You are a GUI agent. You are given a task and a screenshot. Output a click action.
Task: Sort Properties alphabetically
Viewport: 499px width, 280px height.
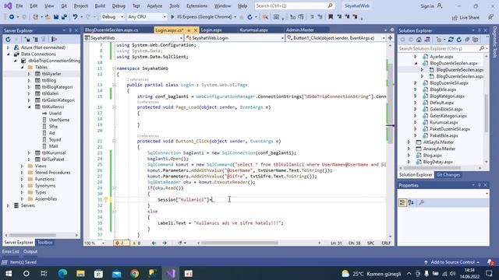[411, 202]
